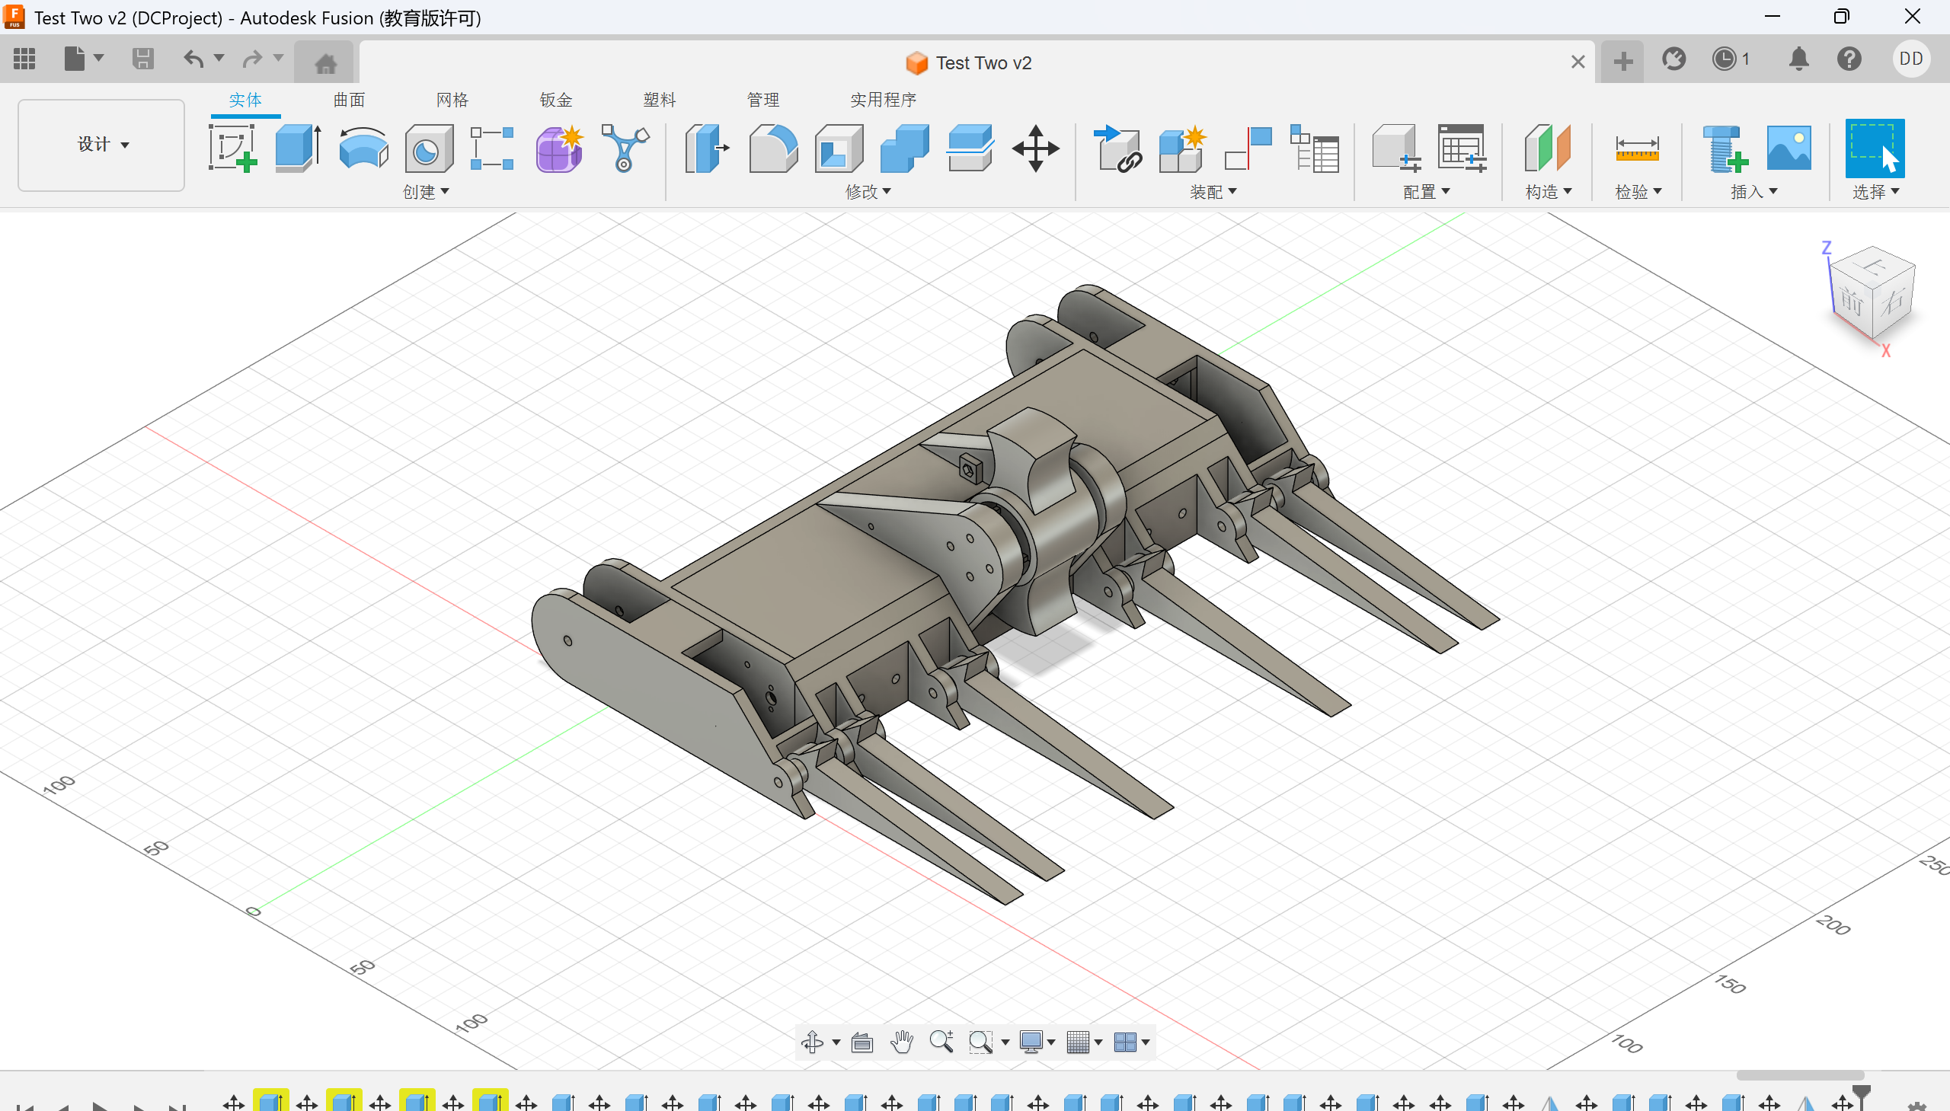This screenshot has height=1111, width=1950.
Task: Activate the Move/Copy tool
Action: coord(1036,148)
